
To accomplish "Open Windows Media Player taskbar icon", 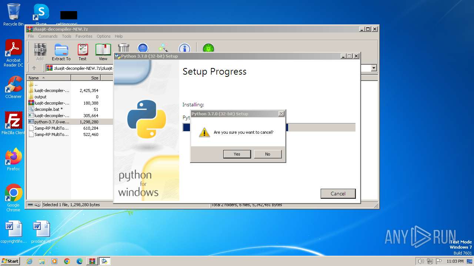I will [x=54, y=261].
